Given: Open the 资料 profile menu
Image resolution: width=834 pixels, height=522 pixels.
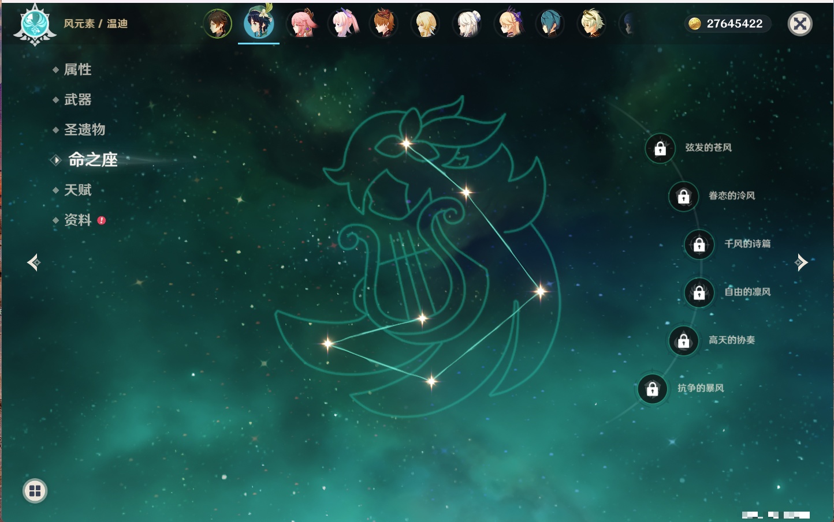Looking at the screenshot, I should point(77,220).
